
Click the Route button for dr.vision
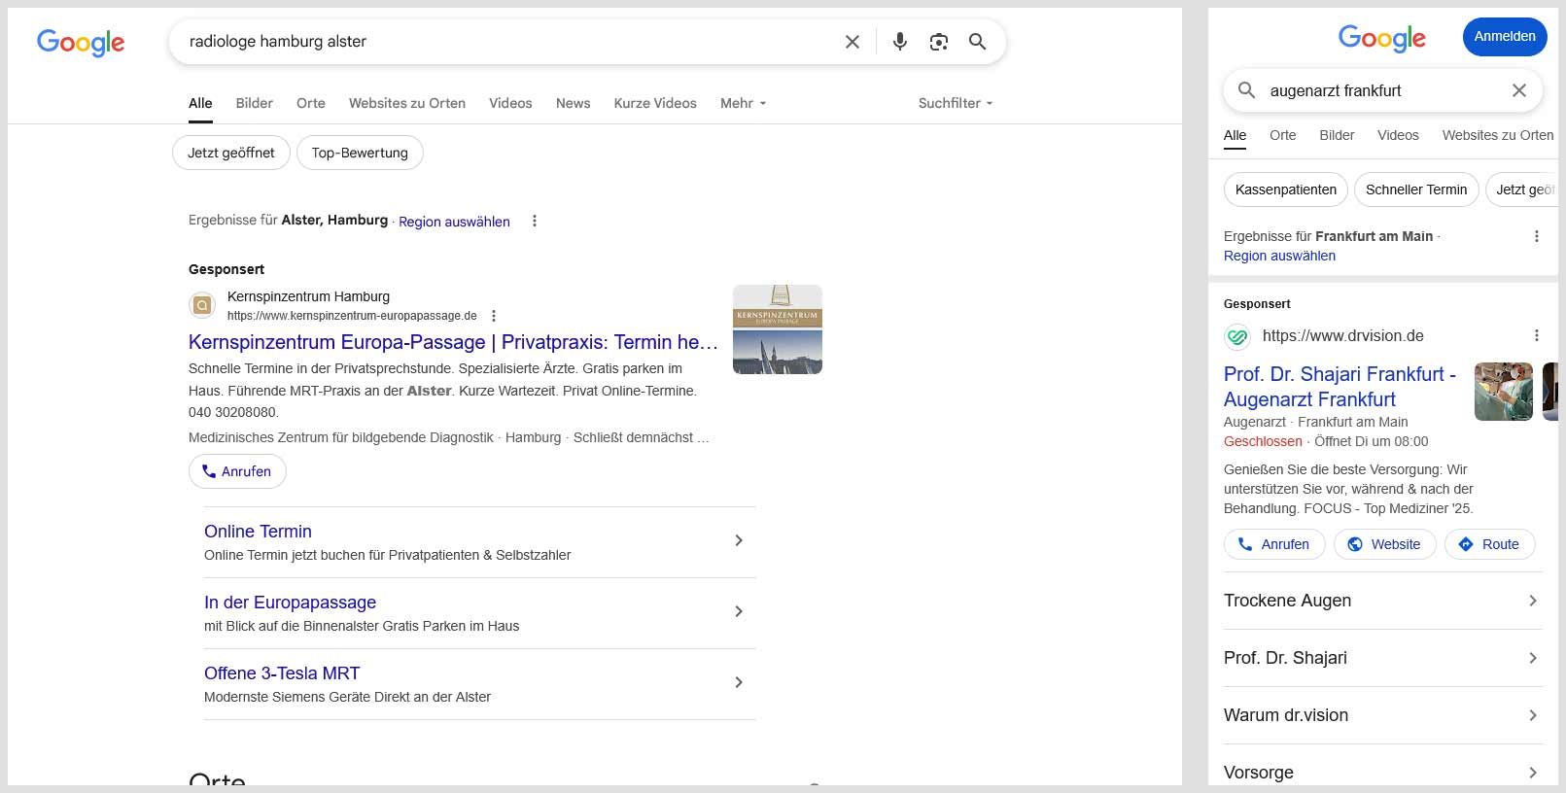click(x=1489, y=544)
